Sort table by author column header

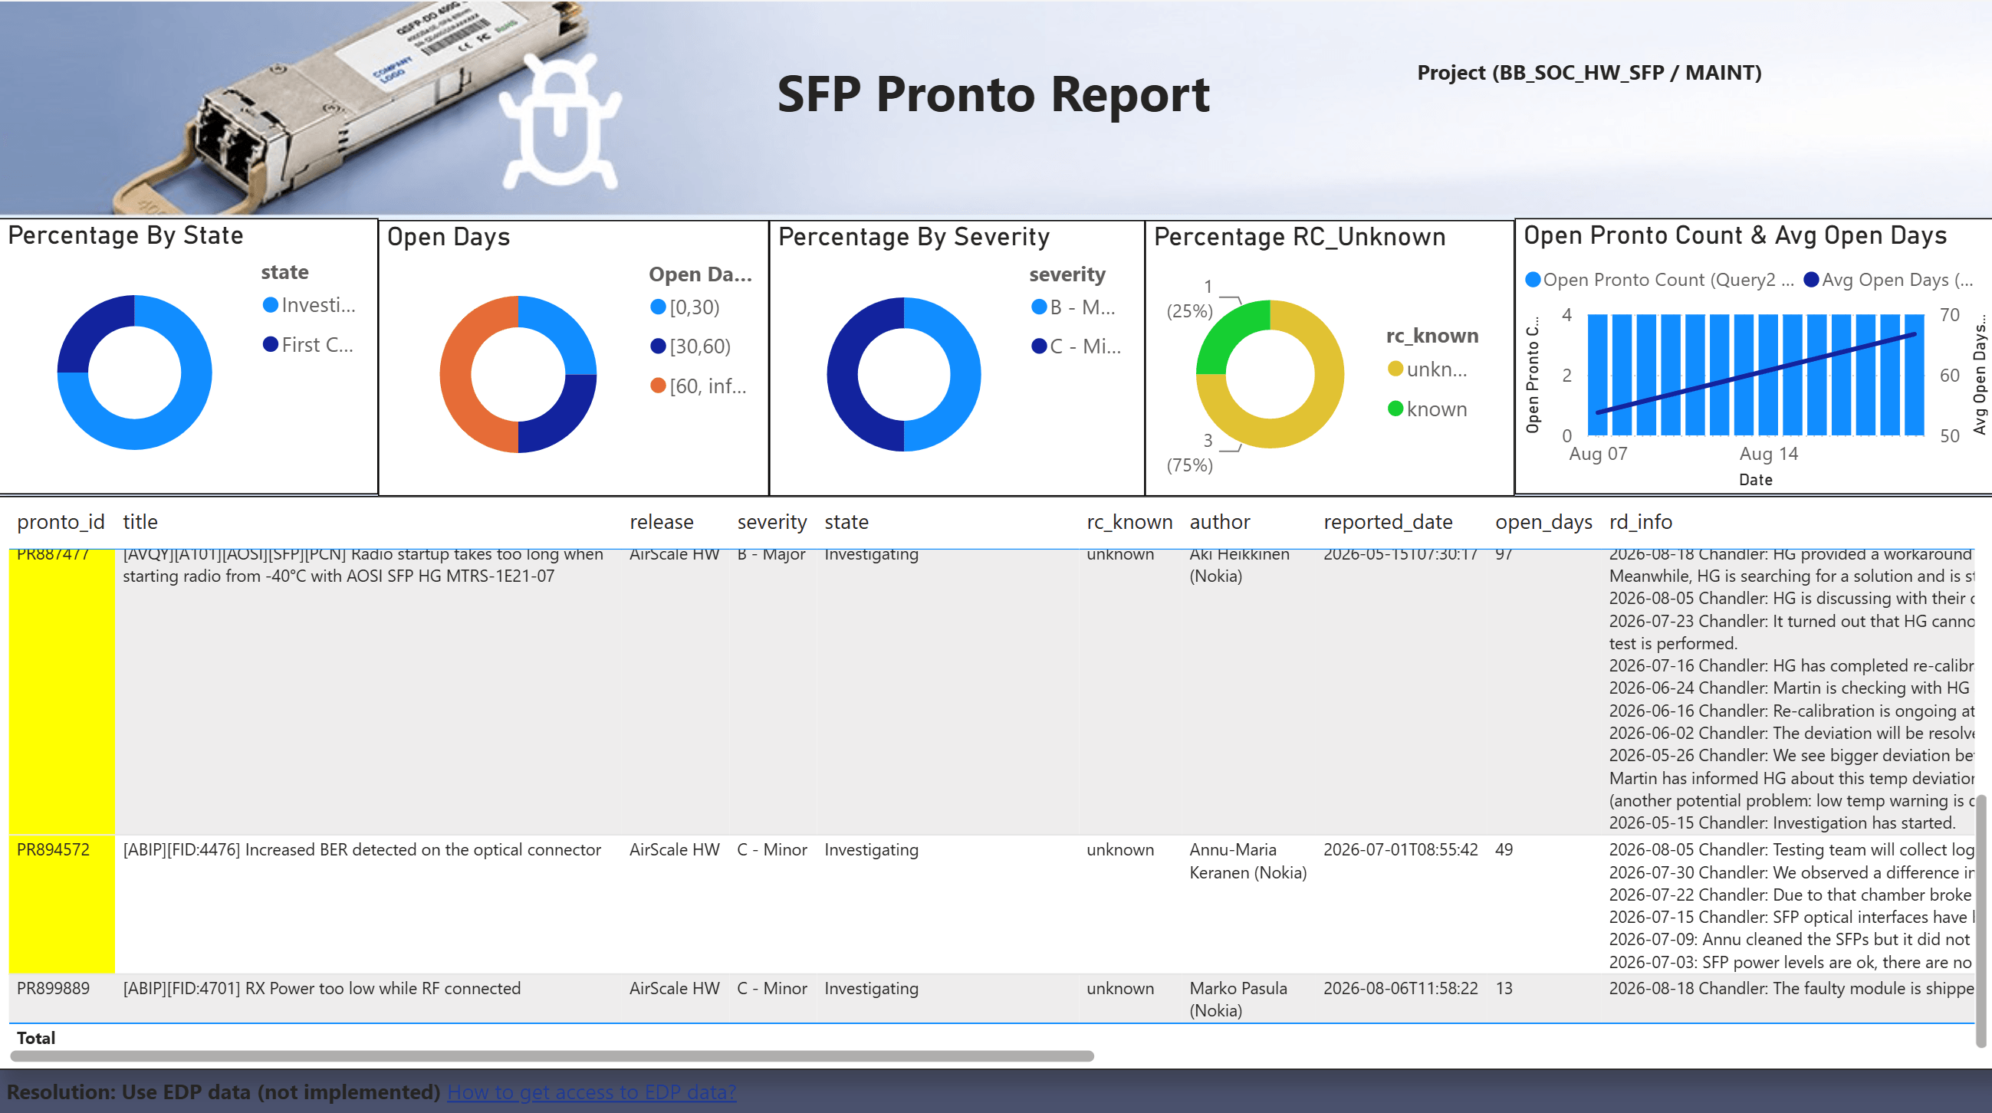(1219, 522)
